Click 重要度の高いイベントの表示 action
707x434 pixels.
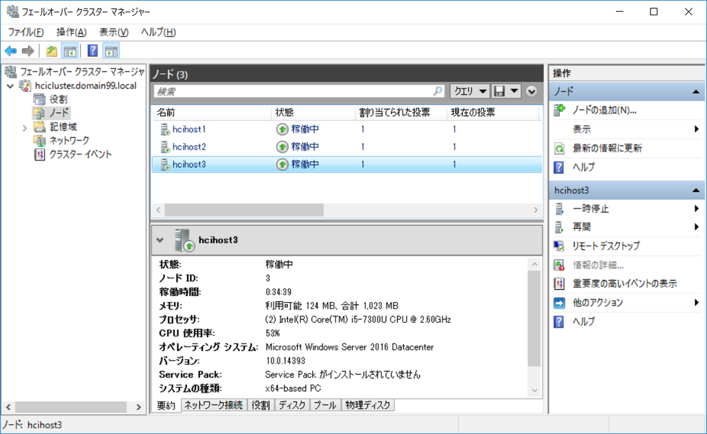pyautogui.click(x=624, y=284)
